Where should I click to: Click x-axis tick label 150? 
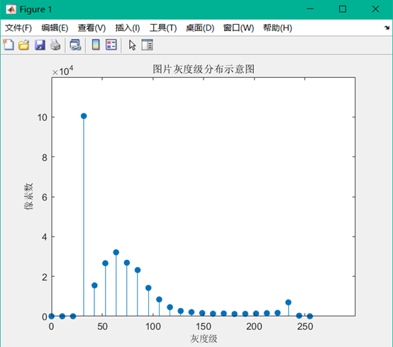pyautogui.click(x=204, y=326)
